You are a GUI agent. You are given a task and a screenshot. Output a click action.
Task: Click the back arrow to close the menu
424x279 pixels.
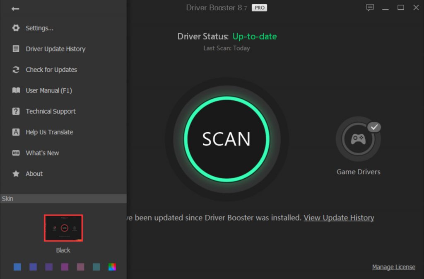click(15, 9)
